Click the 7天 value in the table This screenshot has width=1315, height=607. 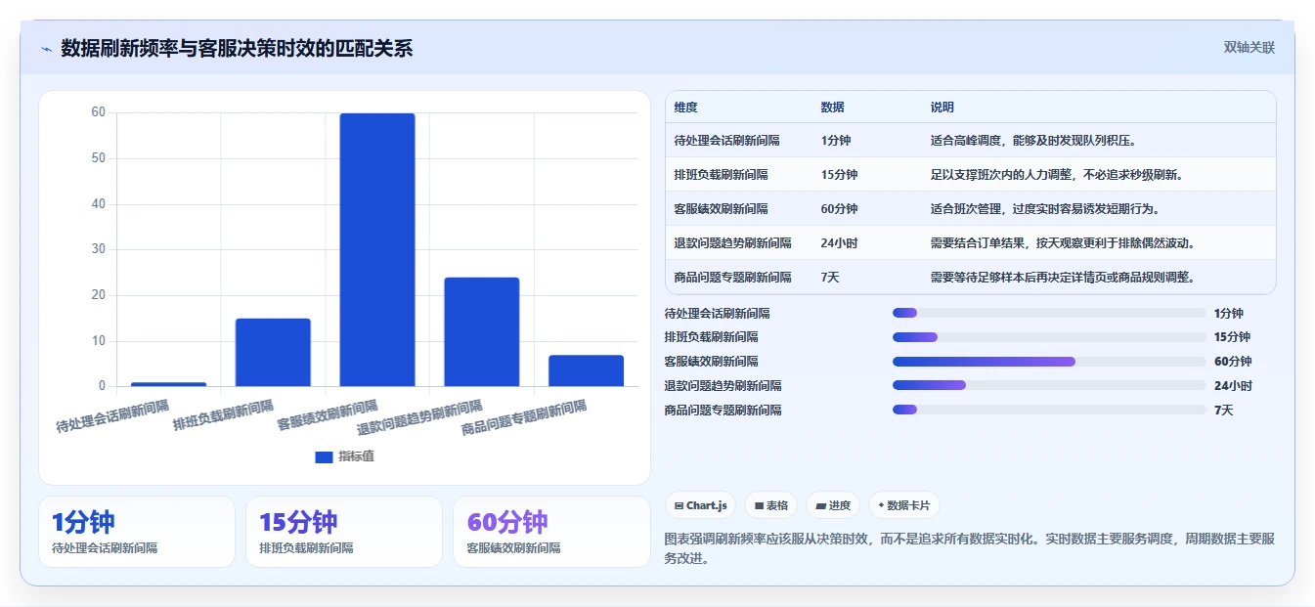tap(830, 277)
